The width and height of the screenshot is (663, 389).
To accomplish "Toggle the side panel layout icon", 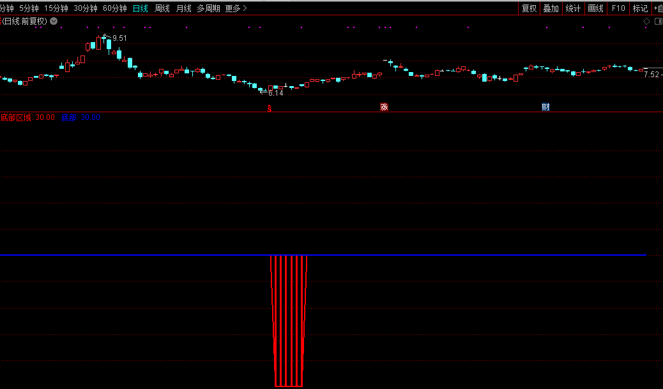I will [657, 21].
